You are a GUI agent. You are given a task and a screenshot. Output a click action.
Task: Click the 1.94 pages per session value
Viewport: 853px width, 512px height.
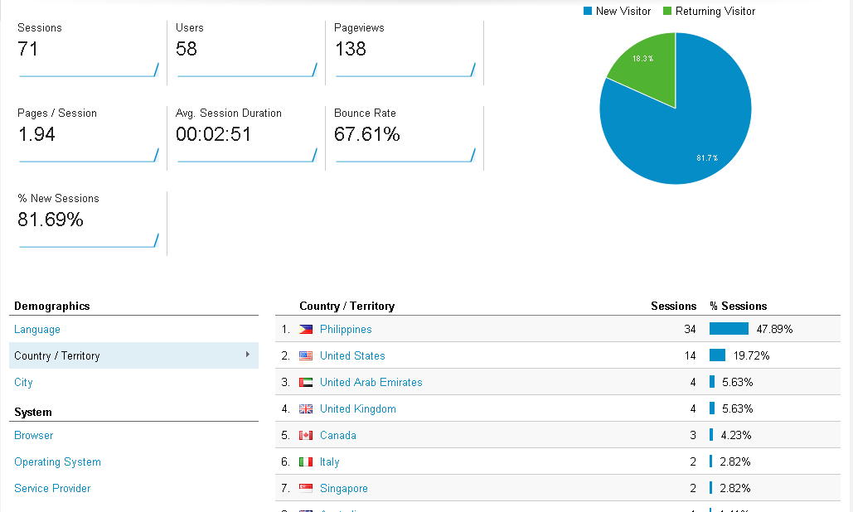36,133
